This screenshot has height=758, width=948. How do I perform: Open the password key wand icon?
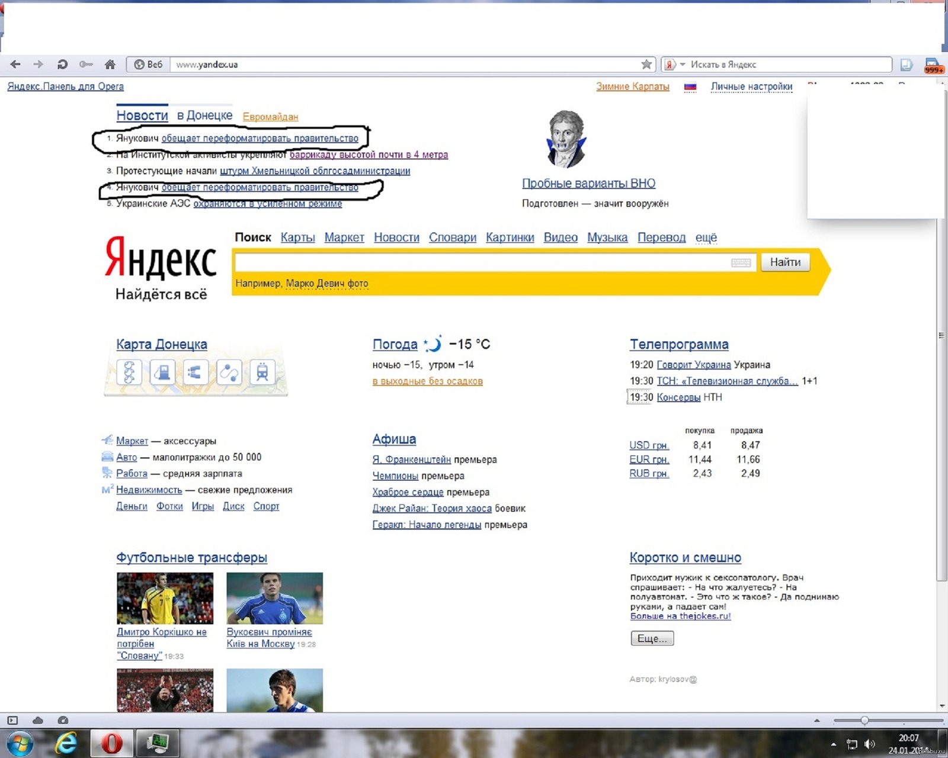click(86, 65)
